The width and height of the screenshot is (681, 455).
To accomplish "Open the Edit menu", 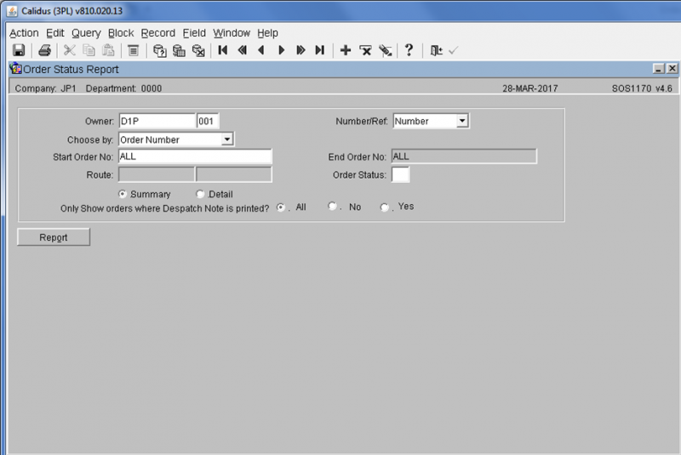I will click(55, 33).
